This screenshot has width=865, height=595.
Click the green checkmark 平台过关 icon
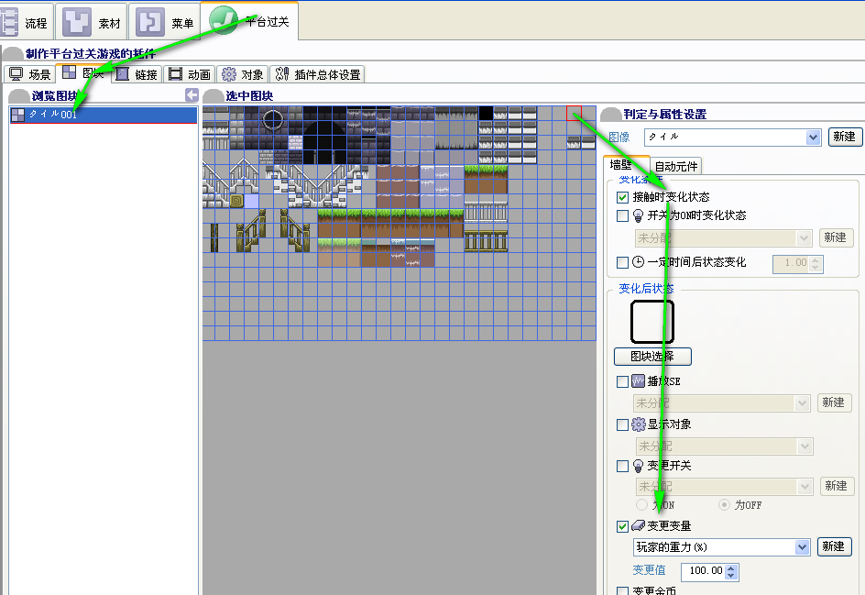[x=224, y=20]
